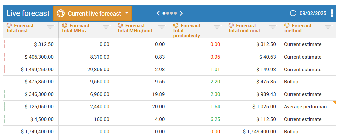Sort by Forecast total cost header
The height and width of the screenshot is (140, 338).
click(x=20, y=28)
